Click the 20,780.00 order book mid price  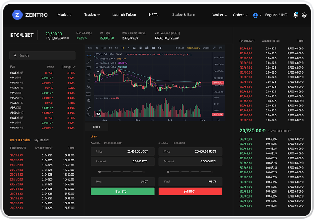[251, 131]
